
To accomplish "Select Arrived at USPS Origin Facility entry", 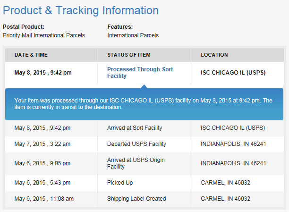I will [x=136, y=163].
